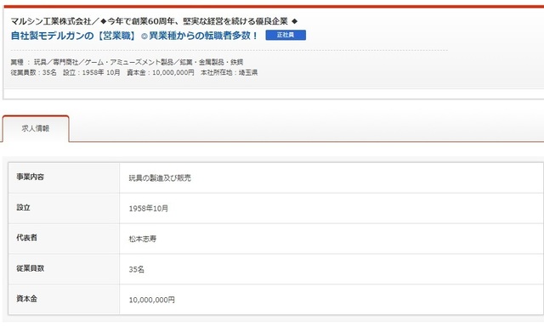Click the 1958年10月 table value
The width and height of the screenshot is (544, 326).
click(x=149, y=208)
